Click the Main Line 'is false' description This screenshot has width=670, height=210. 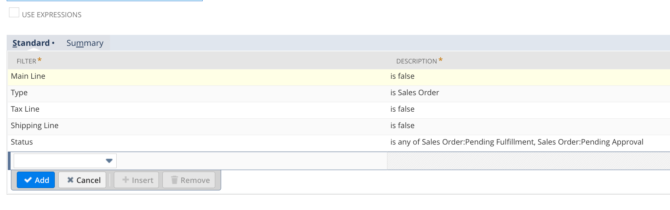click(402, 76)
